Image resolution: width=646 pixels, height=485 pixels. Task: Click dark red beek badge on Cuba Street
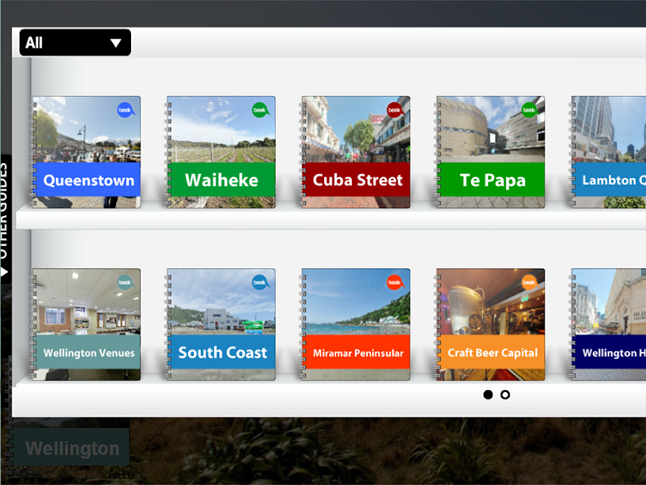(395, 110)
